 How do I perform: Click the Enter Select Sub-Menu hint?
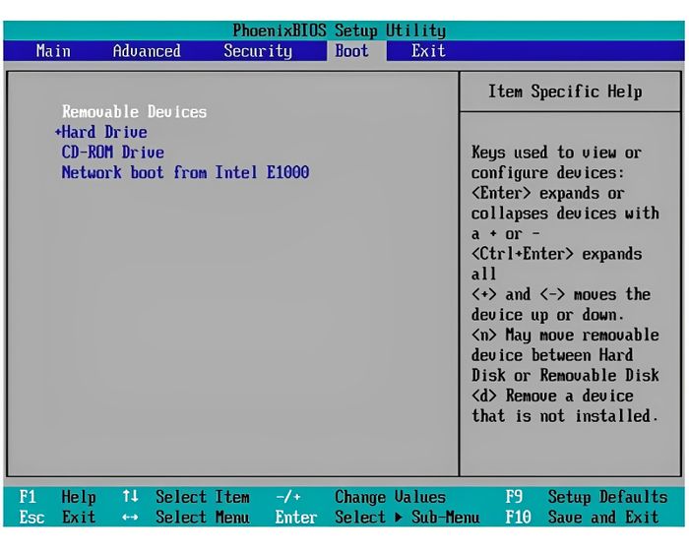(x=377, y=518)
